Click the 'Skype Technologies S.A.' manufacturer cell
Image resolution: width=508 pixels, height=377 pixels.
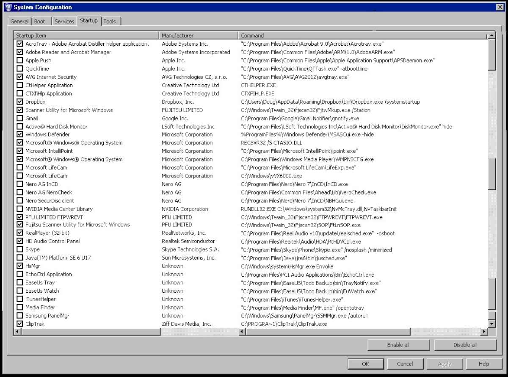pyautogui.click(x=190, y=249)
